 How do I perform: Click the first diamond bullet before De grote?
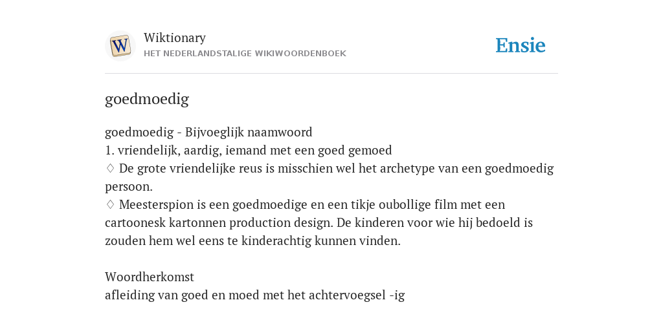(x=110, y=169)
